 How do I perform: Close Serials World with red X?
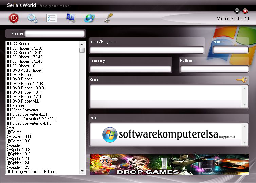coord(245,11)
